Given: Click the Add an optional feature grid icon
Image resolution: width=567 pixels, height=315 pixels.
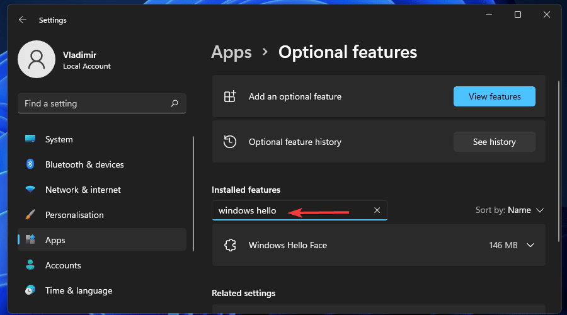Looking at the screenshot, I should click(230, 96).
